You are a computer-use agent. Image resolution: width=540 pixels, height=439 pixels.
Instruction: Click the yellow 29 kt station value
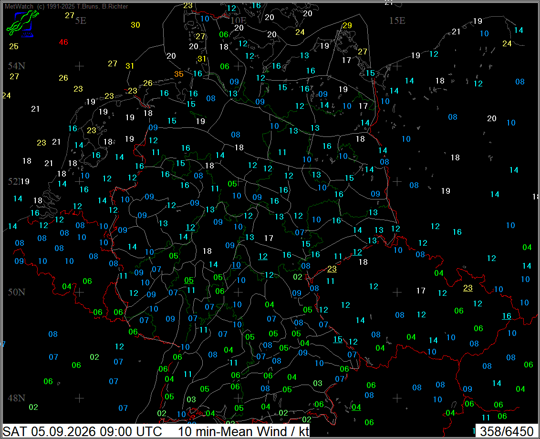click(x=347, y=25)
